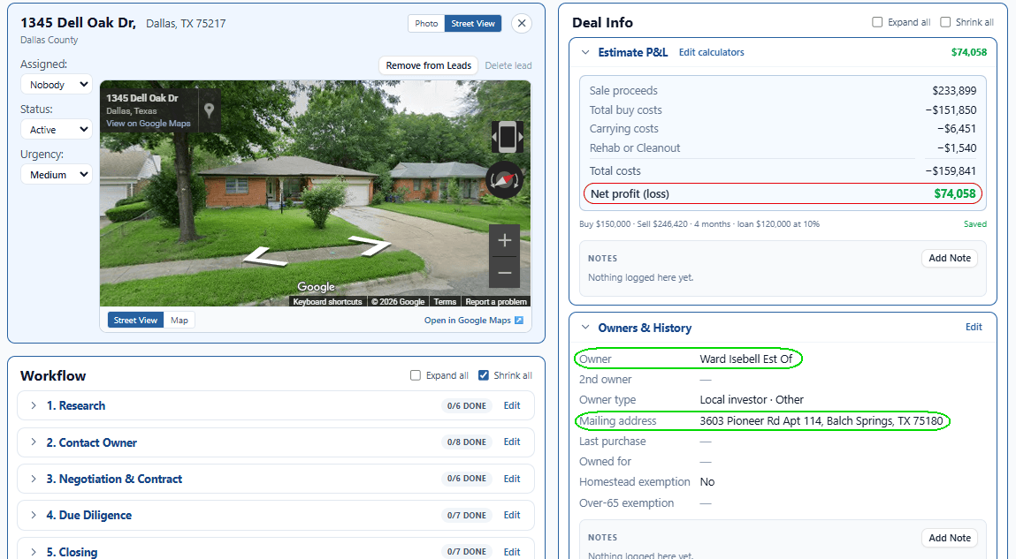
Task: Click the 0/8 DONE badge for Contact Owner
Action: pyautogui.click(x=467, y=442)
